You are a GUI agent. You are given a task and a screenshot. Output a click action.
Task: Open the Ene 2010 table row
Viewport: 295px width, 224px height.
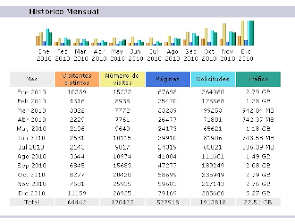point(145,92)
